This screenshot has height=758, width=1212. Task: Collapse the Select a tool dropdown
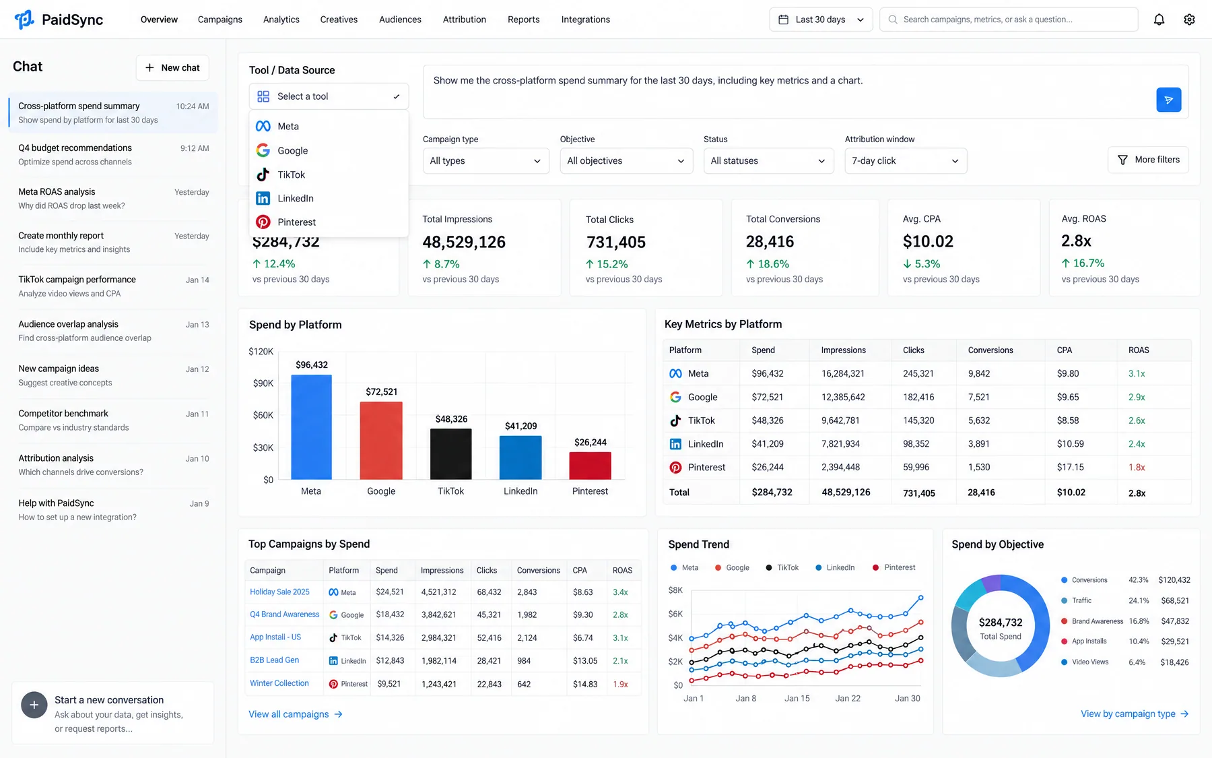(329, 96)
